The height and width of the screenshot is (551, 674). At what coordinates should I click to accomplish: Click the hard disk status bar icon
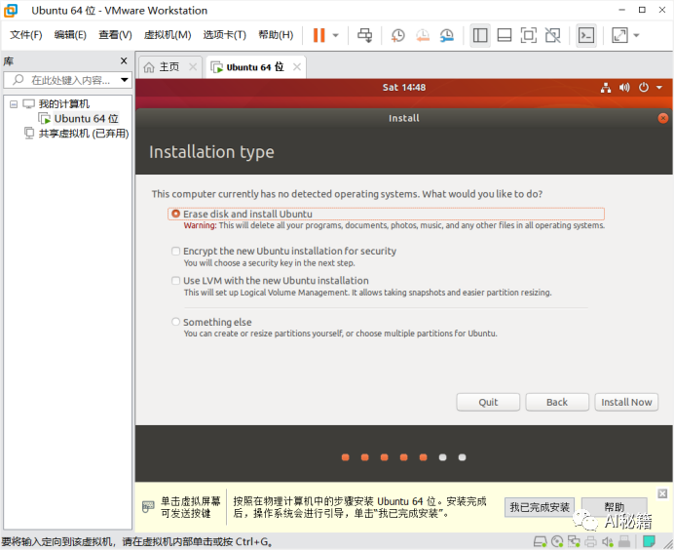pos(540,541)
